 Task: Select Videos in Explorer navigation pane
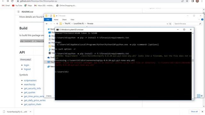tap(52, 53)
